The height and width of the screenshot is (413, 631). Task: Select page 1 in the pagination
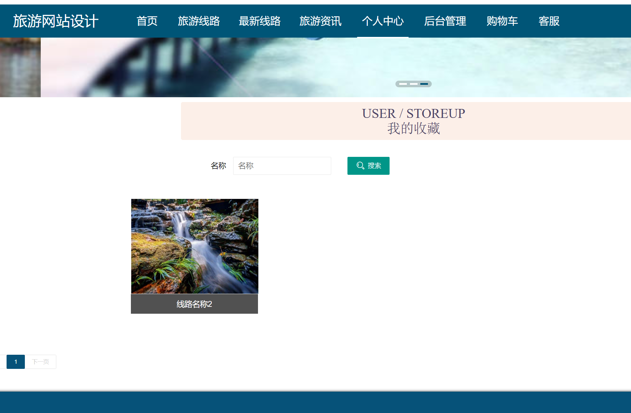(x=16, y=362)
